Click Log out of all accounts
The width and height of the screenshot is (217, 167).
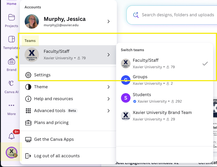click(57, 156)
